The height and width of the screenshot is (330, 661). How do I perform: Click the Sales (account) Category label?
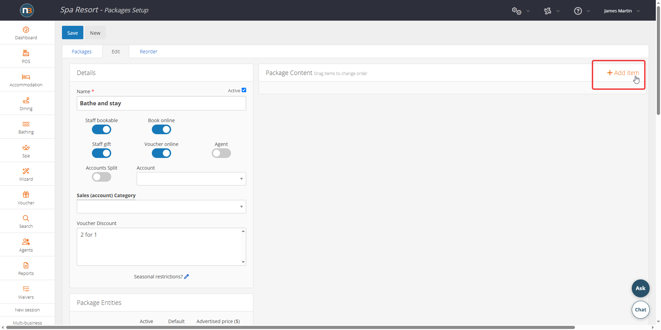[106, 195]
